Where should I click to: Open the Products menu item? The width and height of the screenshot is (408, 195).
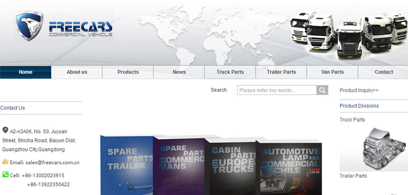[x=128, y=72]
